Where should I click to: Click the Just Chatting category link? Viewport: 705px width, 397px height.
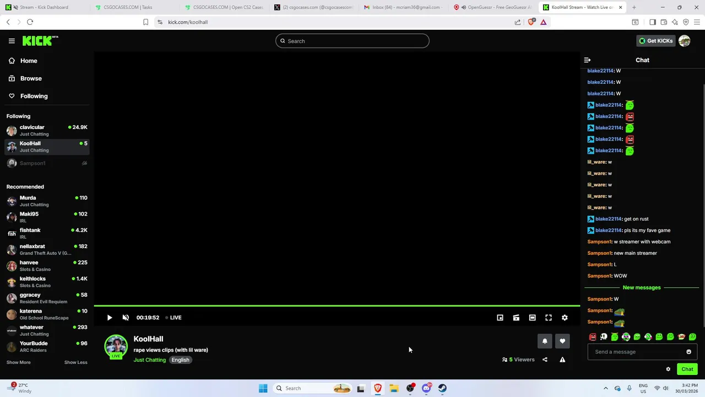tap(149, 360)
